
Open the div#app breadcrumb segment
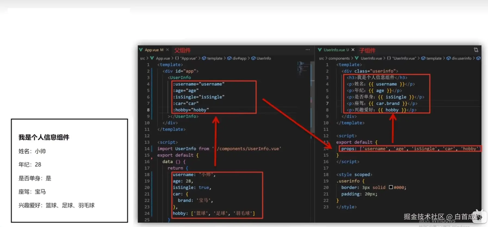[x=239, y=58]
